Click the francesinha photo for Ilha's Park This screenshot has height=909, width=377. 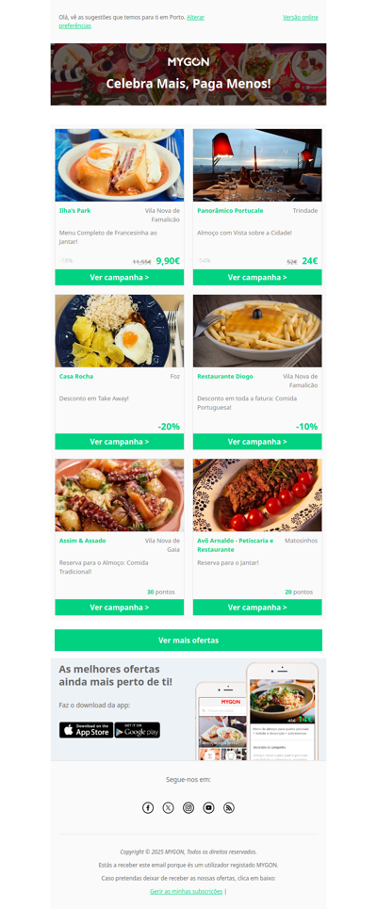tap(120, 165)
